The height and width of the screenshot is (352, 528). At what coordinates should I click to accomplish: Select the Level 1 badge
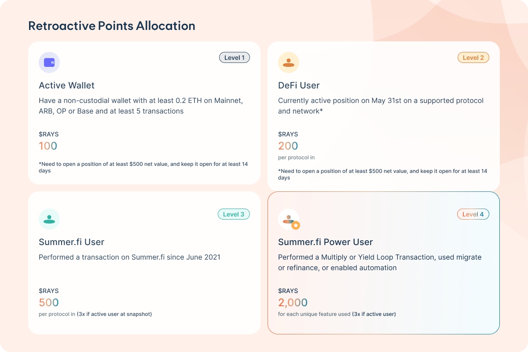(x=234, y=58)
